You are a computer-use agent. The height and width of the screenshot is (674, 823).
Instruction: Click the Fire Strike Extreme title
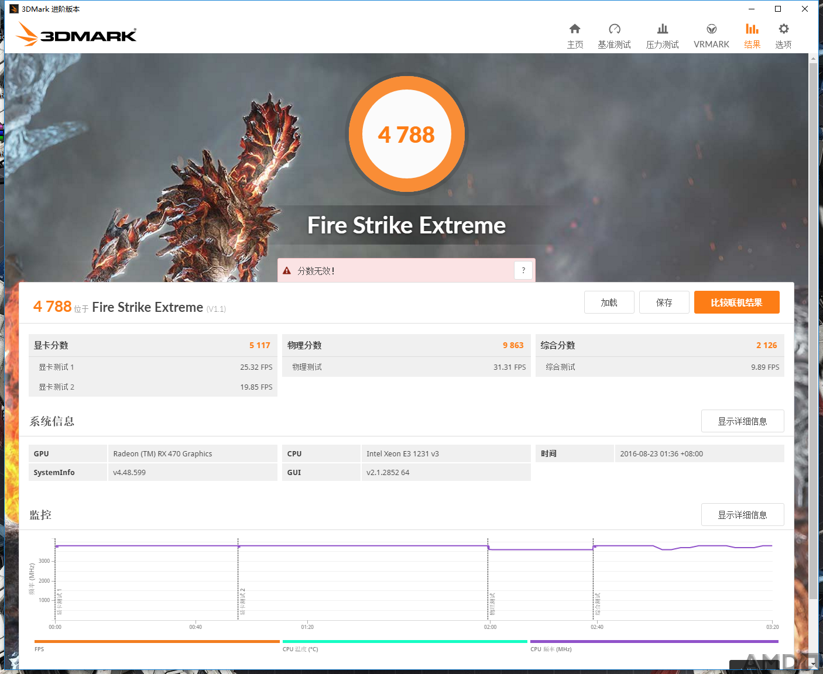[x=407, y=225]
